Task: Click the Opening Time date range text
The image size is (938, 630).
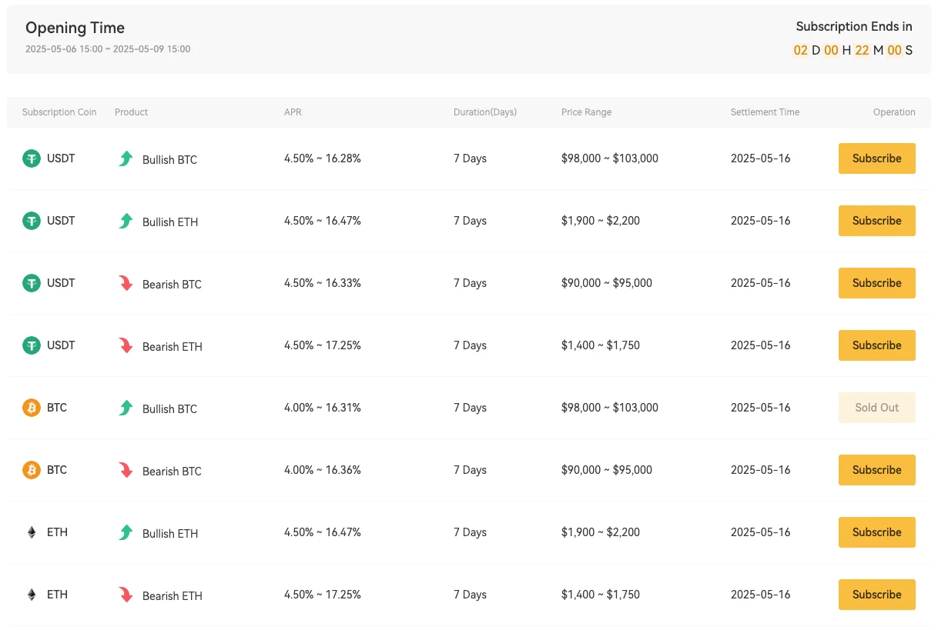Action: [x=108, y=49]
